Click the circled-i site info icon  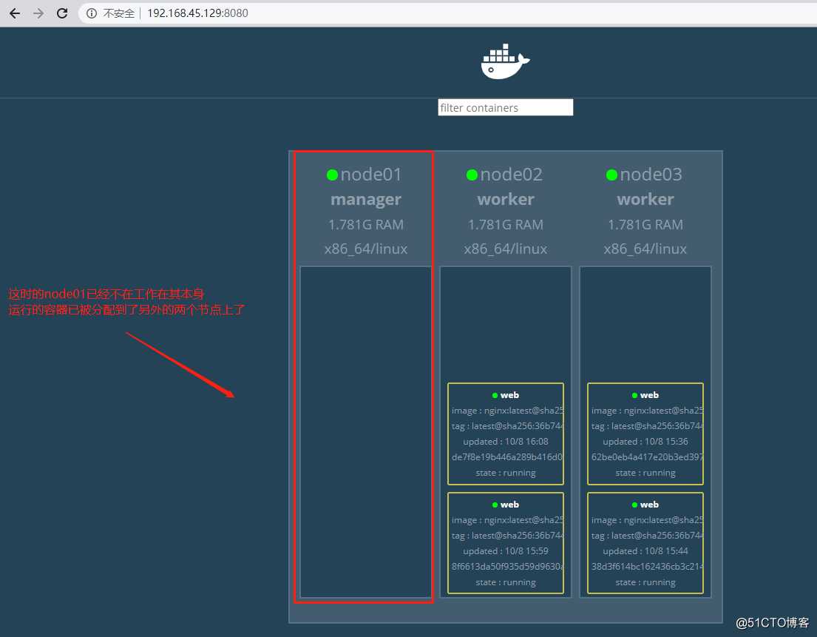click(90, 13)
